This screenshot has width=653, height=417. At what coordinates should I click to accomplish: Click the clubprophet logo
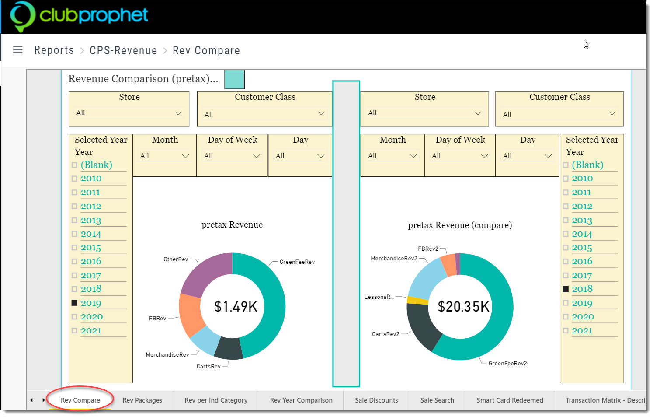(x=79, y=17)
